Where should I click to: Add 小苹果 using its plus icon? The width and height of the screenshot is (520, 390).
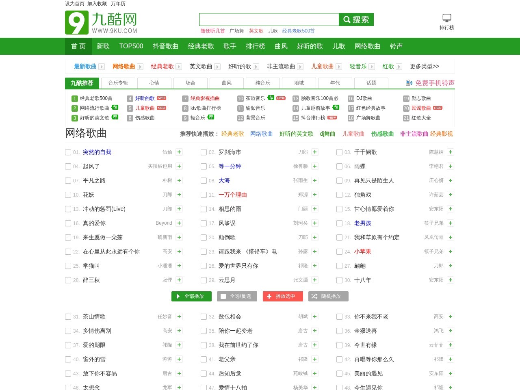click(x=450, y=251)
